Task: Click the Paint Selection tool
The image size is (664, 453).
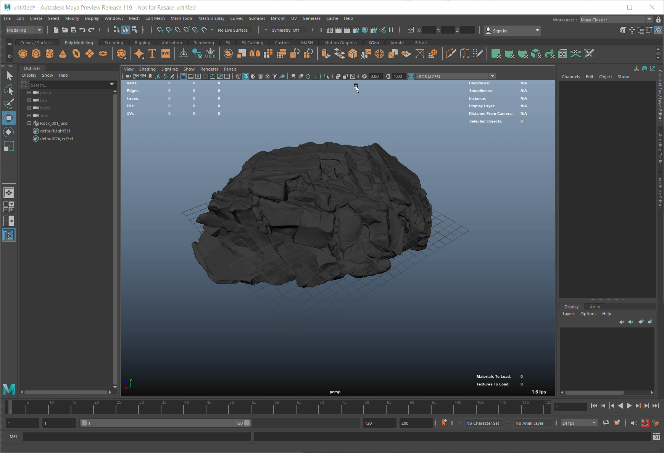Action: click(9, 104)
